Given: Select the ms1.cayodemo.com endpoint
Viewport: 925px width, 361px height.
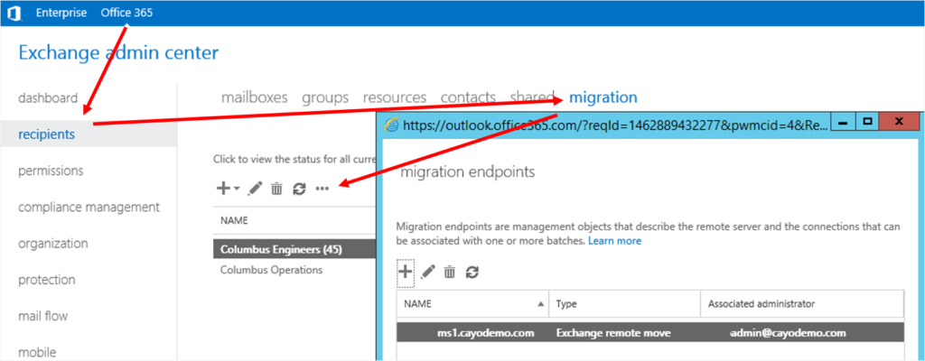Looking at the screenshot, I should click(485, 333).
